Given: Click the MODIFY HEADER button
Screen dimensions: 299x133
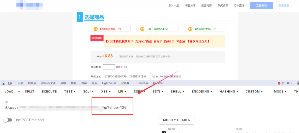Looking at the screenshot, I should tap(177, 120).
